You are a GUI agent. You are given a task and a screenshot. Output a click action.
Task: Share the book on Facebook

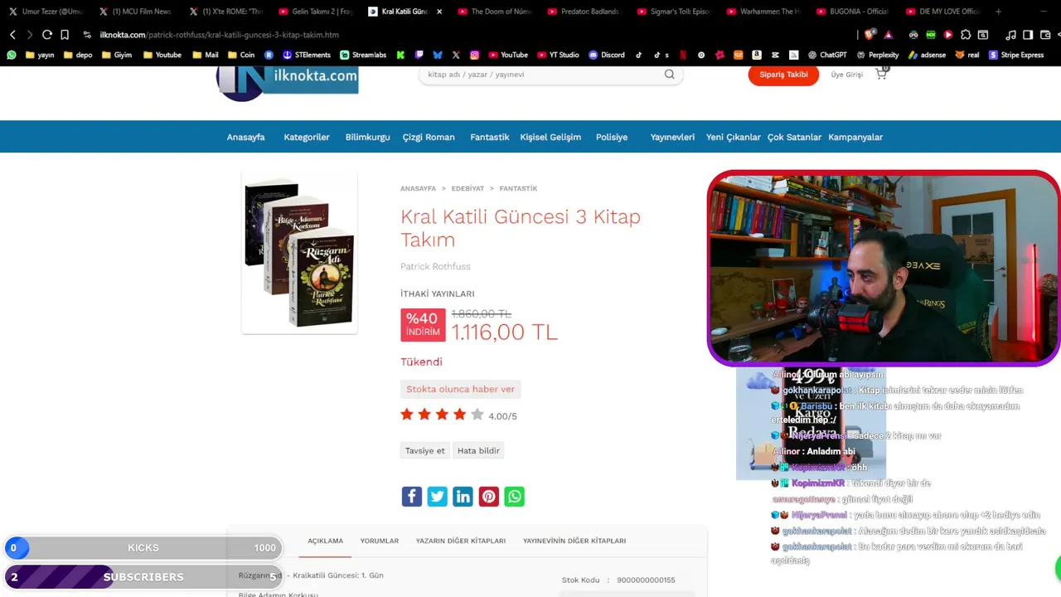click(412, 497)
